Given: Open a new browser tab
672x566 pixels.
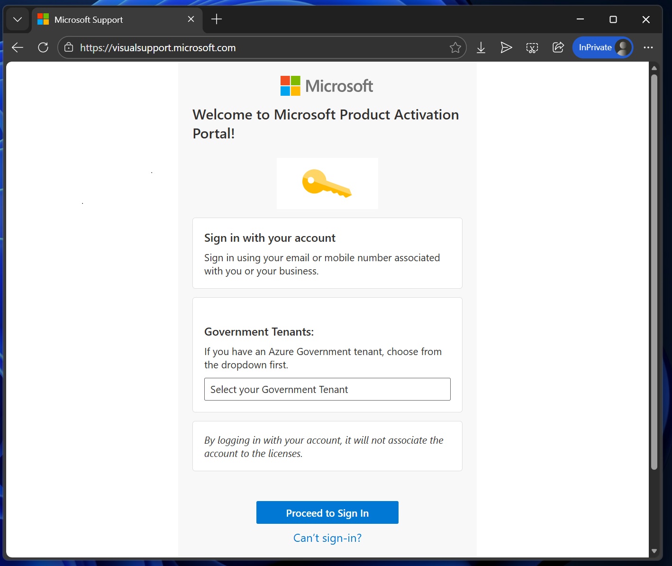Looking at the screenshot, I should pyautogui.click(x=216, y=19).
